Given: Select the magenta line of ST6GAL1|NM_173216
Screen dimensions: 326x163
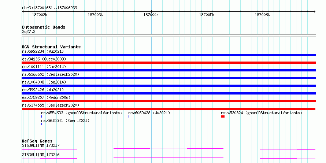Looking at the screenshot, I should (x=168, y=158).
